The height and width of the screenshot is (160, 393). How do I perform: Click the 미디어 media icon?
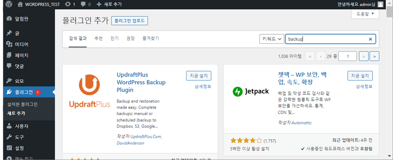[x=9, y=44]
